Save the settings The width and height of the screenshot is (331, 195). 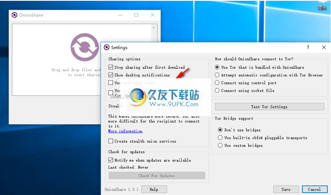(286, 189)
